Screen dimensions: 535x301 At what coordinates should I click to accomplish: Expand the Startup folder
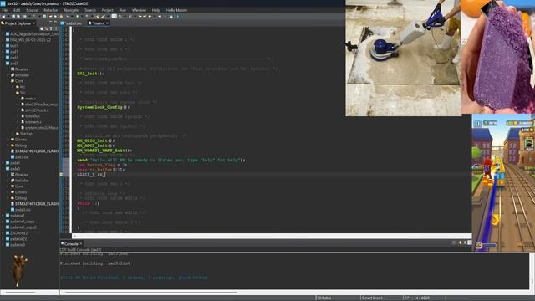pyautogui.click(x=13, y=134)
